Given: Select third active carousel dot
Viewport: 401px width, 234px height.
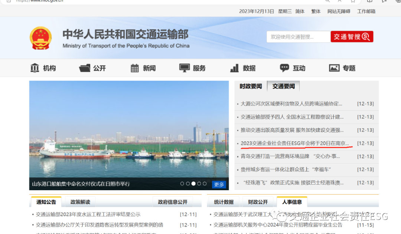Looking at the screenshot, I should click(x=193, y=184).
